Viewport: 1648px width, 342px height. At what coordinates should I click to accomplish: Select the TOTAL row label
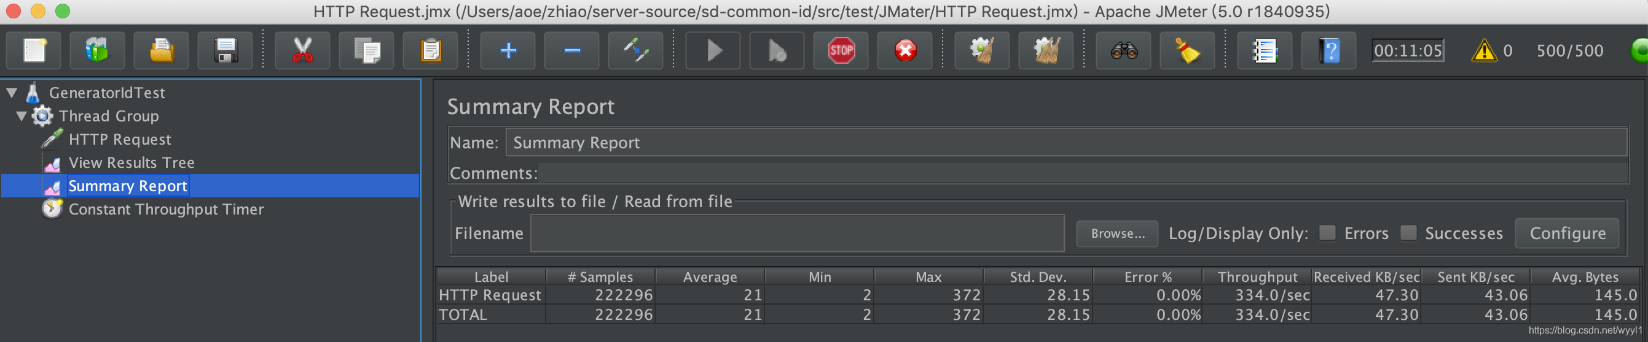coord(463,314)
